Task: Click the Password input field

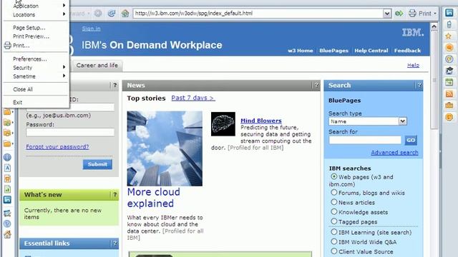Action: 70,132
